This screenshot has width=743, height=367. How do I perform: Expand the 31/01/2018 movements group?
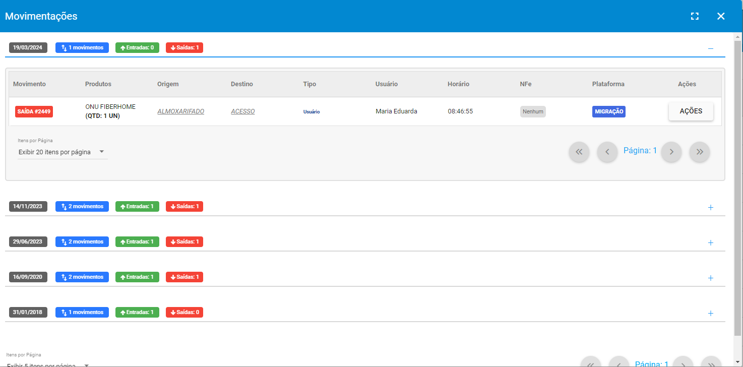[x=711, y=313]
